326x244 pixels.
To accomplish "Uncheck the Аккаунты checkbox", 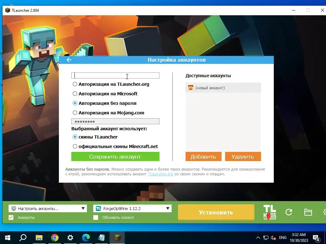I will pyautogui.click(x=11, y=217).
